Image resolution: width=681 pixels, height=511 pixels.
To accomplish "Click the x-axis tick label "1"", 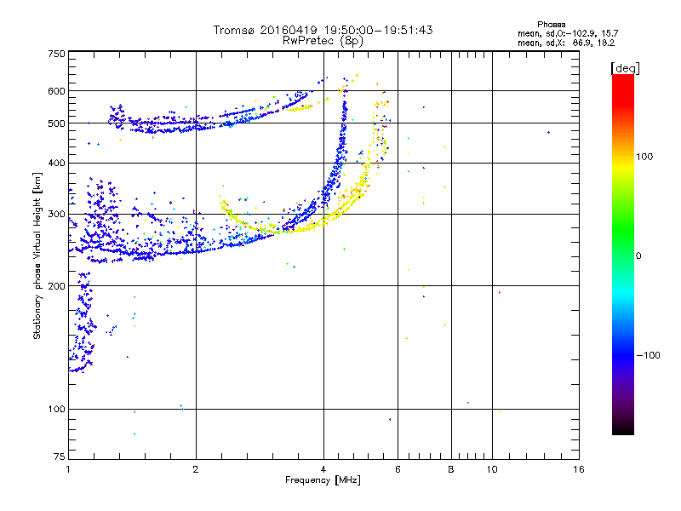I will tap(68, 469).
